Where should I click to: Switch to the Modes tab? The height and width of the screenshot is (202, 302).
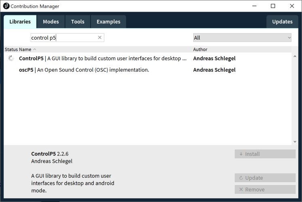coord(51,22)
